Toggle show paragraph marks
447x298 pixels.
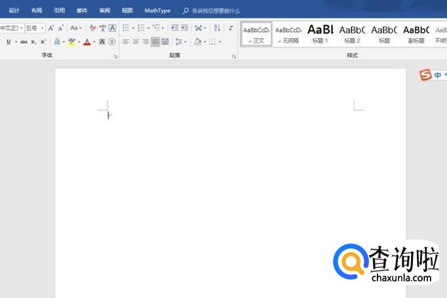231,28
